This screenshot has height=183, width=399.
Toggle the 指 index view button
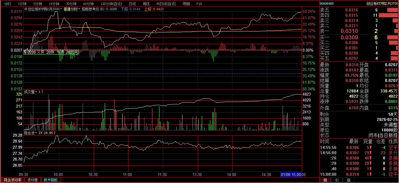348,180
